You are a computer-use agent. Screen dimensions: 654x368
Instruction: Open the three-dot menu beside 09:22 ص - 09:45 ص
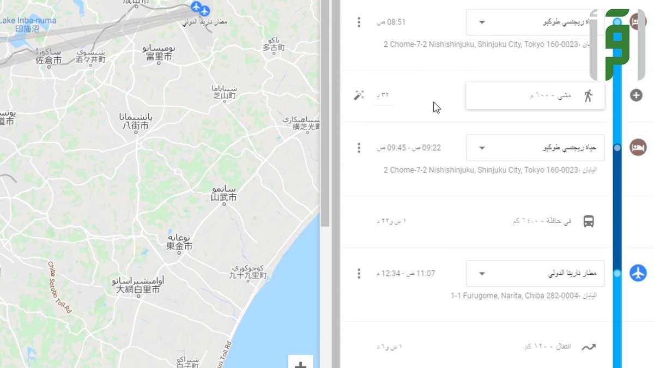(359, 148)
